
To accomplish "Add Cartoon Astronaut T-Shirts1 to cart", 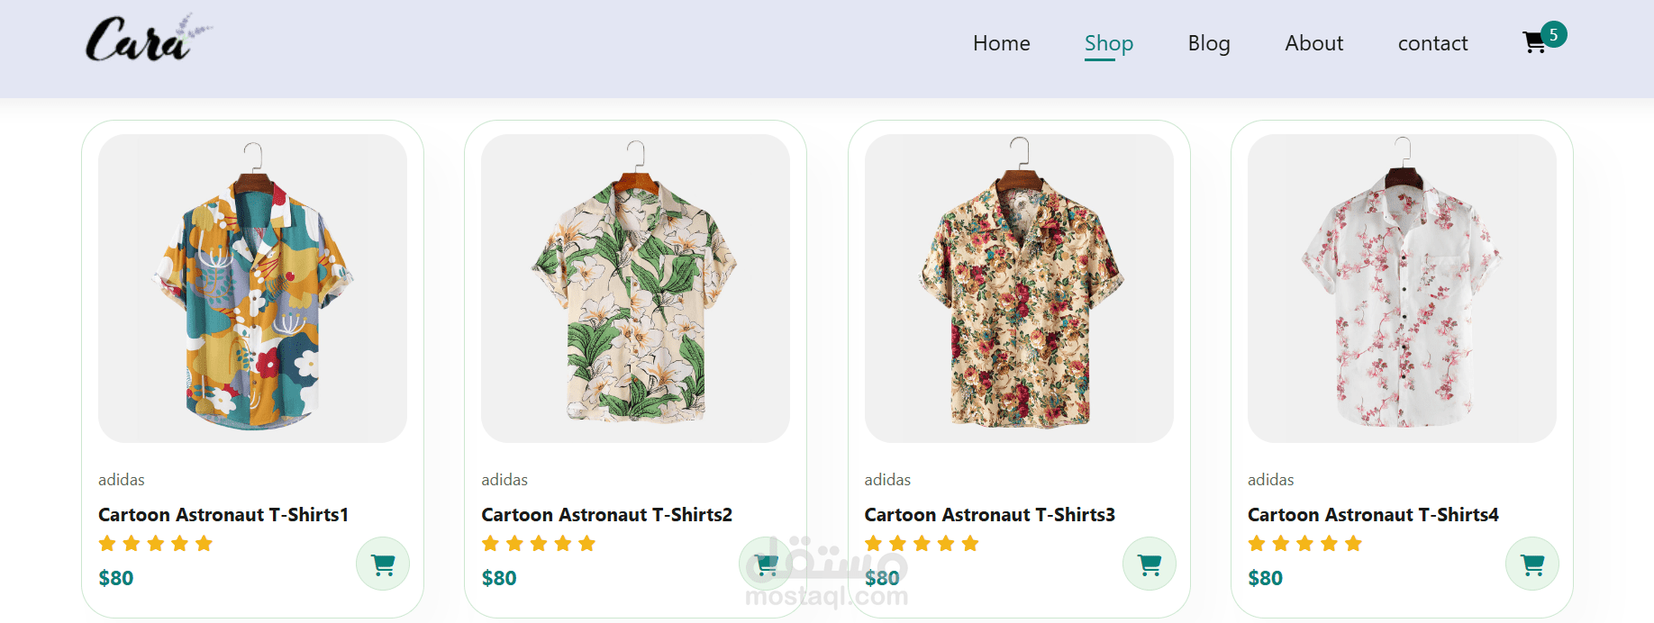I will 382,563.
